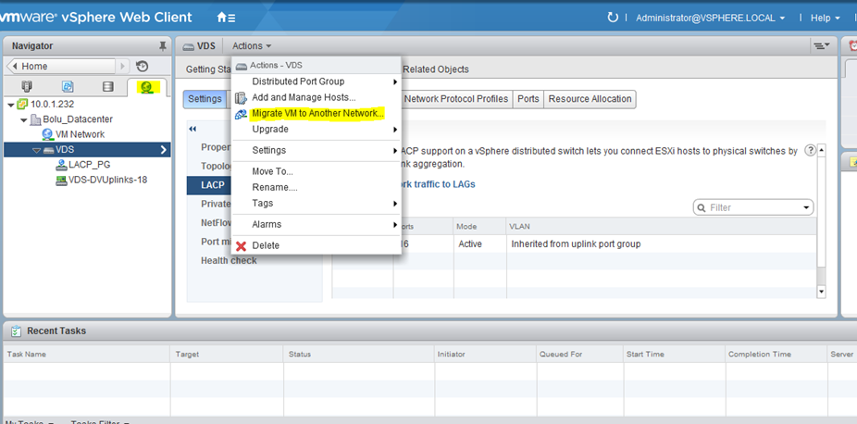Click the Migrate VM icon in menu
Image resolution: width=857 pixels, height=424 pixels.
(241, 114)
